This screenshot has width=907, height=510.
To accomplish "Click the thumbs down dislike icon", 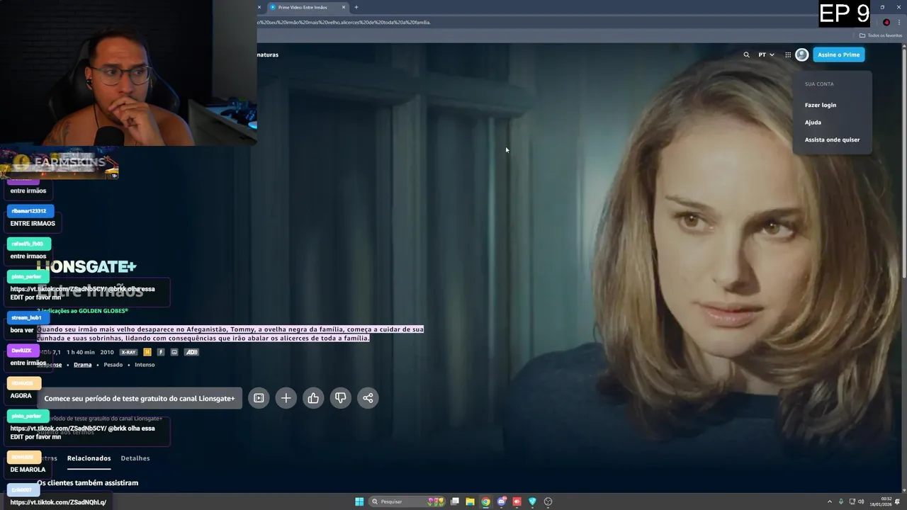I will click(x=340, y=398).
